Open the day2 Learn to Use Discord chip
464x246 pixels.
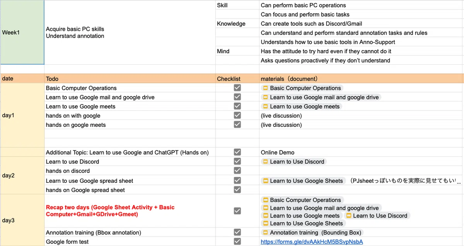click(x=294, y=162)
